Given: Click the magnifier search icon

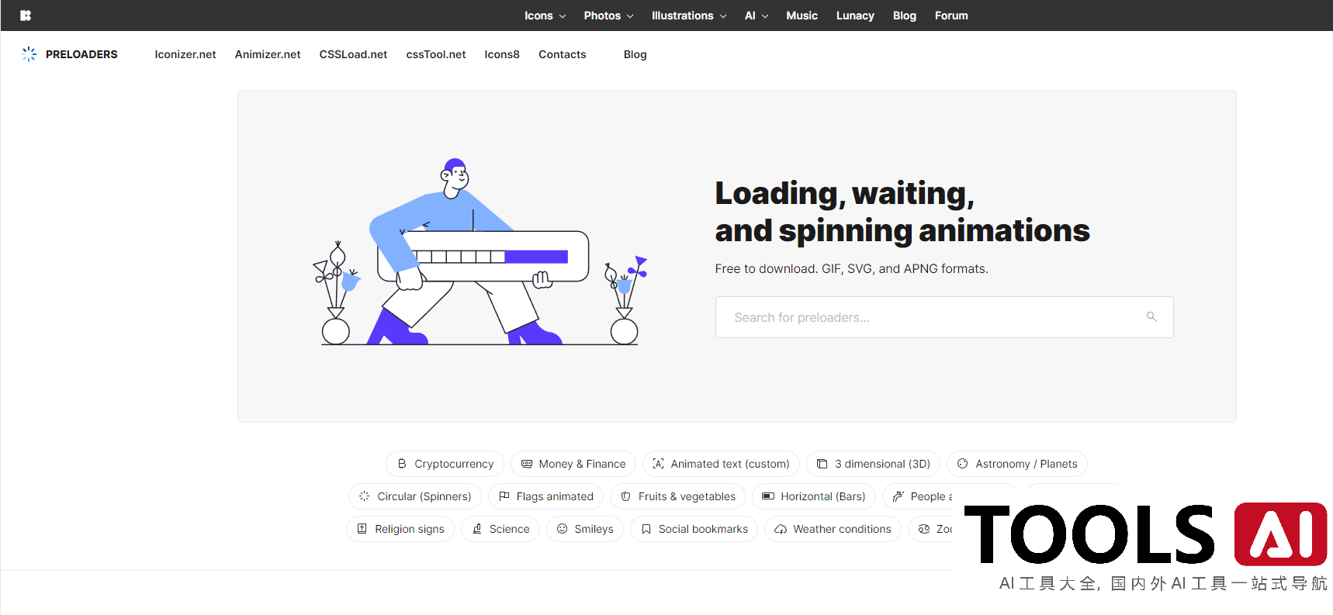Looking at the screenshot, I should 1151,316.
